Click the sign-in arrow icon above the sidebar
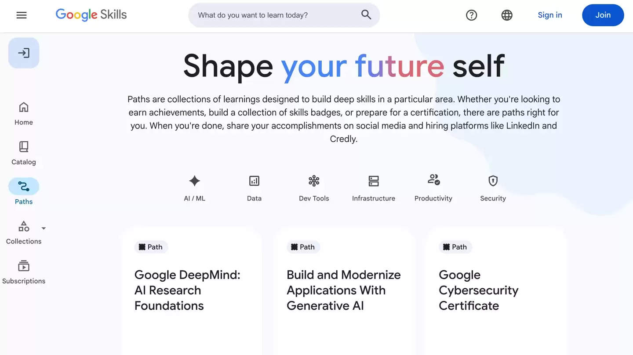Viewport: 633px width, 355px height. 24,53
